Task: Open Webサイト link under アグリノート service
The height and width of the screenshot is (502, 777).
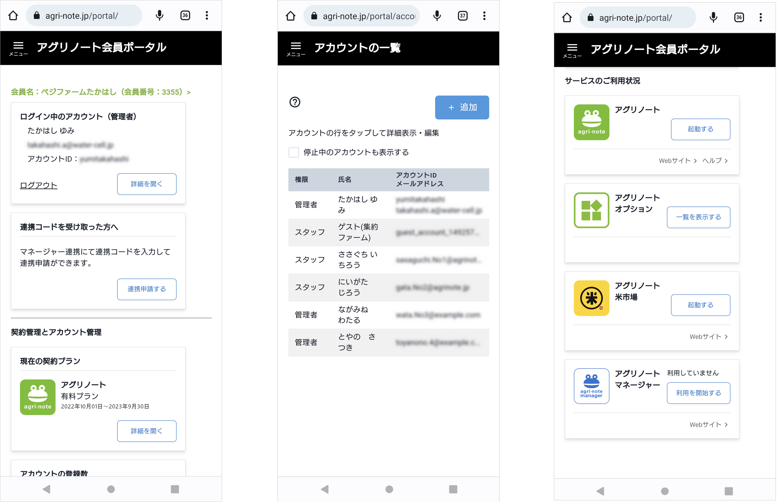Action: [677, 161]
